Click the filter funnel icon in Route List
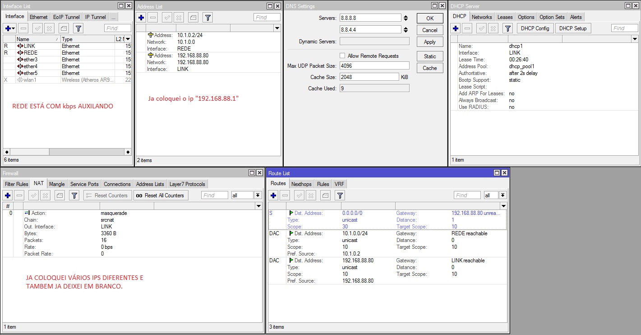Screen dimensions: 641x335 340,195
